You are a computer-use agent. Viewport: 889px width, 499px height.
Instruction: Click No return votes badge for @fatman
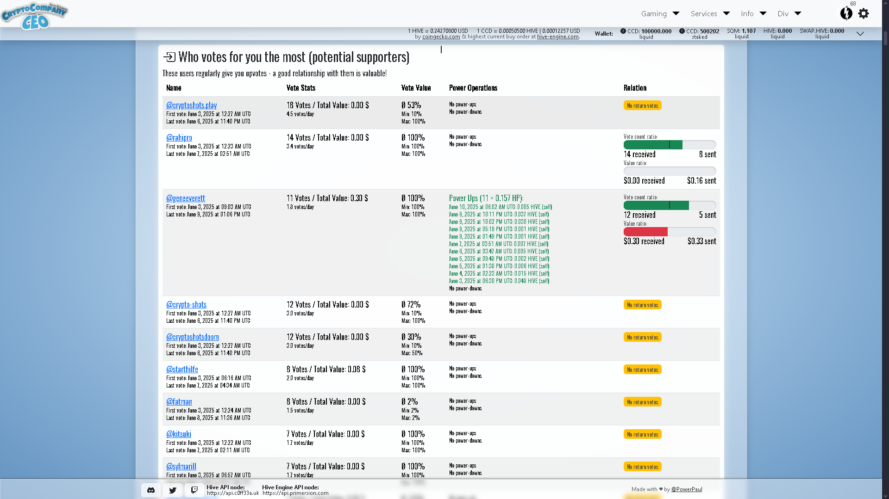click(x=643, y=402)
